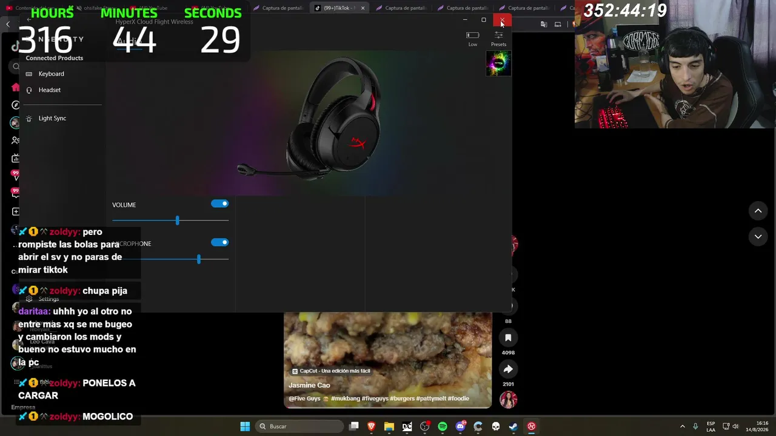Open File Explorer from the taskbar

(x=389, y=426)
